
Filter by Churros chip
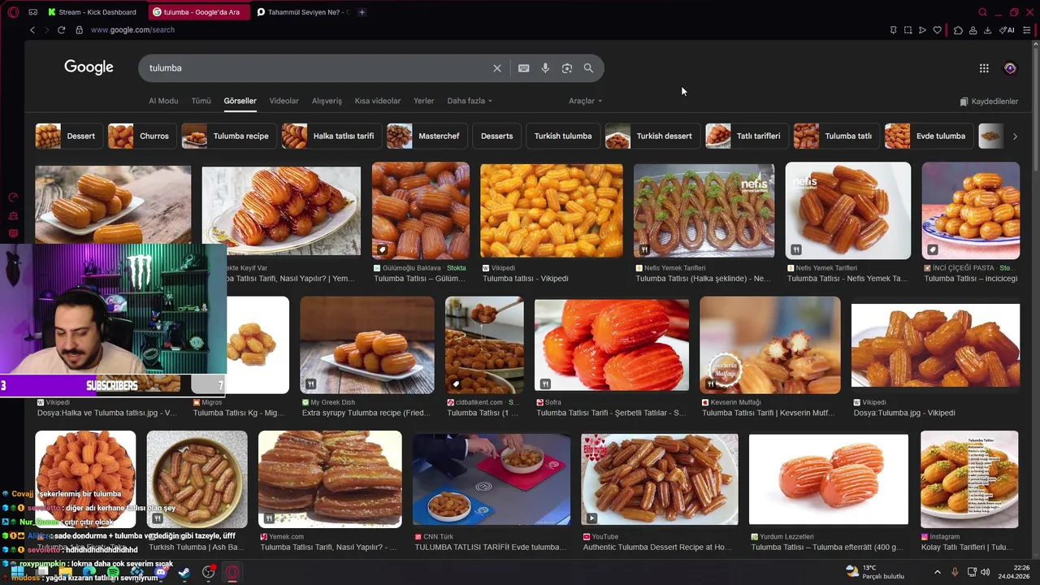(141, 136)
